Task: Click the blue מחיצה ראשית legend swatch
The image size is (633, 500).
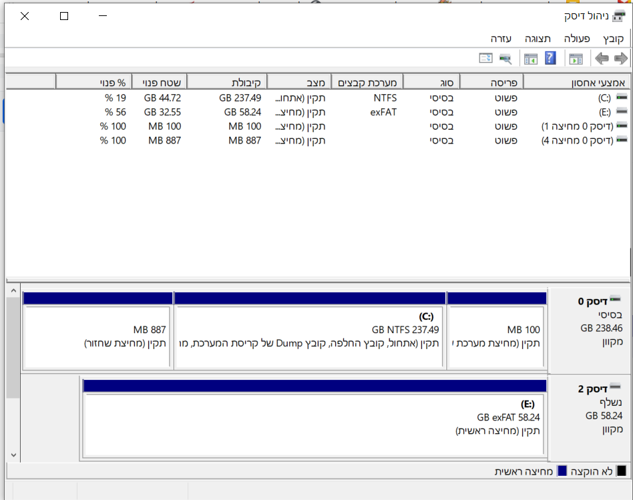Action: [562, 471]
